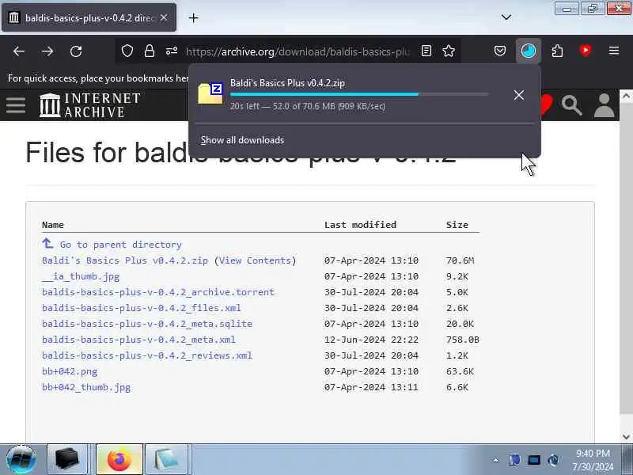Click Show all downloads
Image resolution: width=633 pixels, height=475 pixels.
point(242,140)
